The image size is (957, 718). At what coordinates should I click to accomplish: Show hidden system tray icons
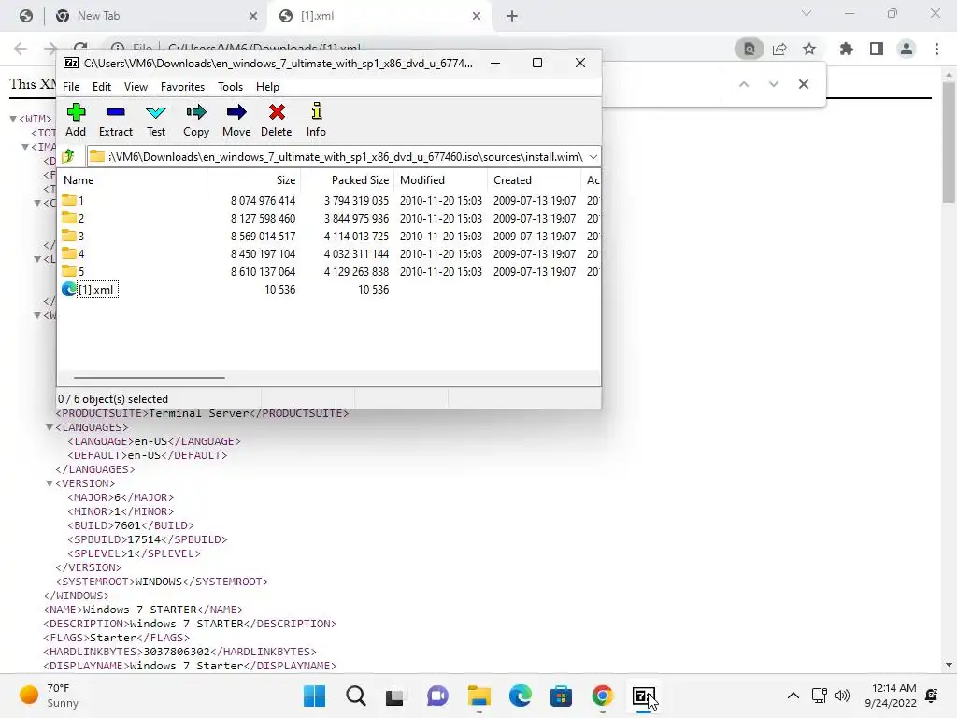pos(793,696)
